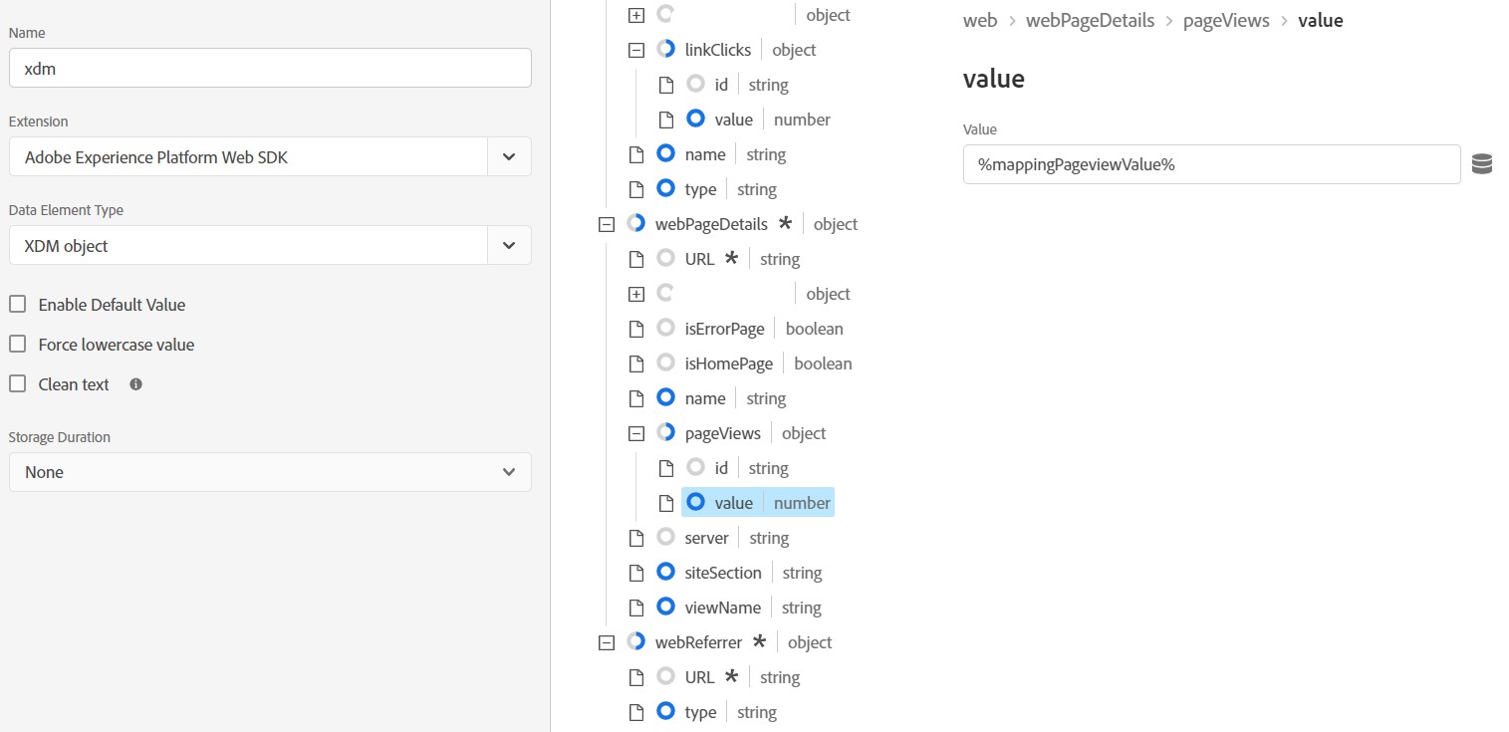Click the filled circle beside siteSection
The image size is (1509, 732).
pos(666,573)
